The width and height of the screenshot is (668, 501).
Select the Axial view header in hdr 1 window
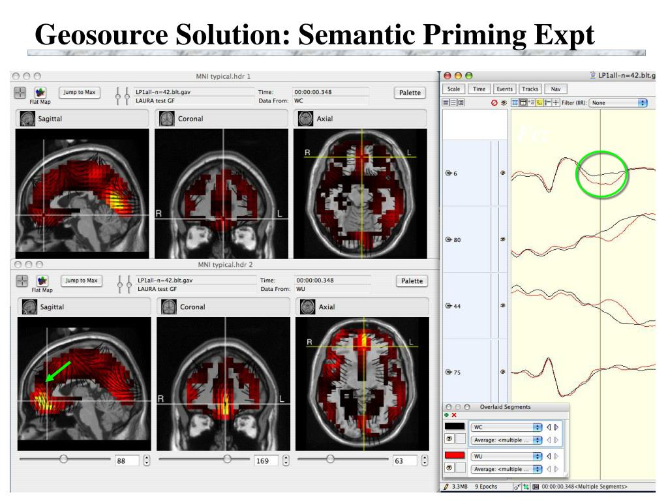pos(360,119)
